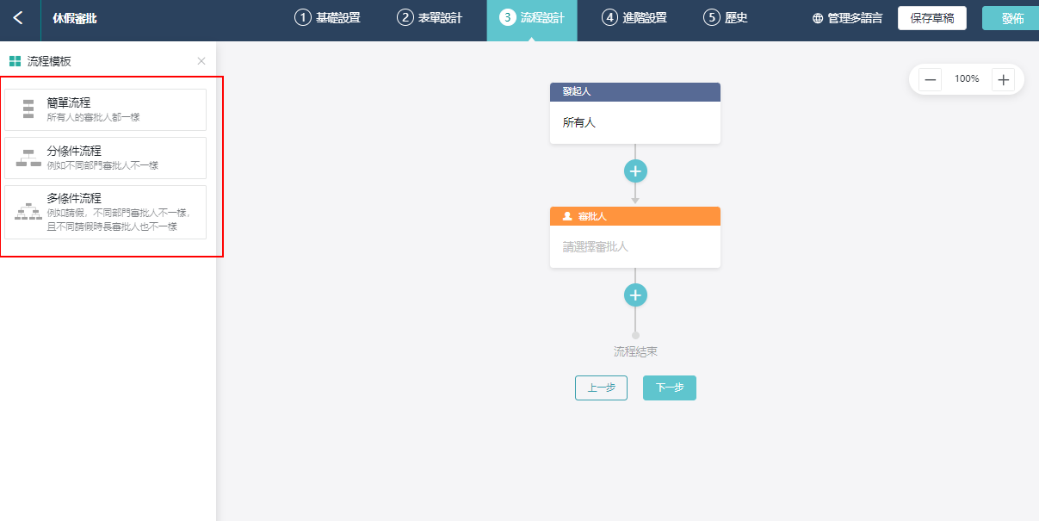Click the 下一步 button
The width and height of the screenshot is (1039, 521).
point(670,388)
